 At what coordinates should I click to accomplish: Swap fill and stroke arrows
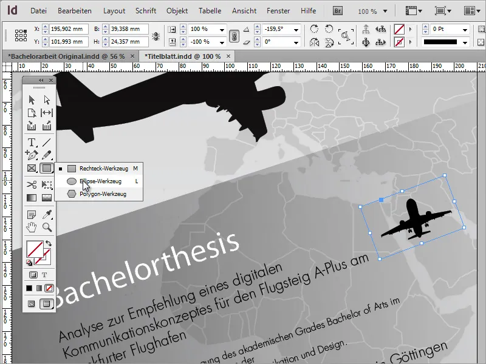click(49, 243)
